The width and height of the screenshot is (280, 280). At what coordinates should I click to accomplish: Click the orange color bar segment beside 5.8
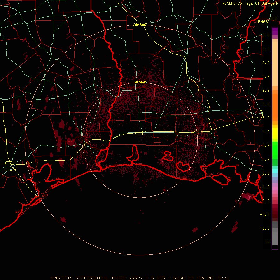pyautogui.click(x=275, y=107)
